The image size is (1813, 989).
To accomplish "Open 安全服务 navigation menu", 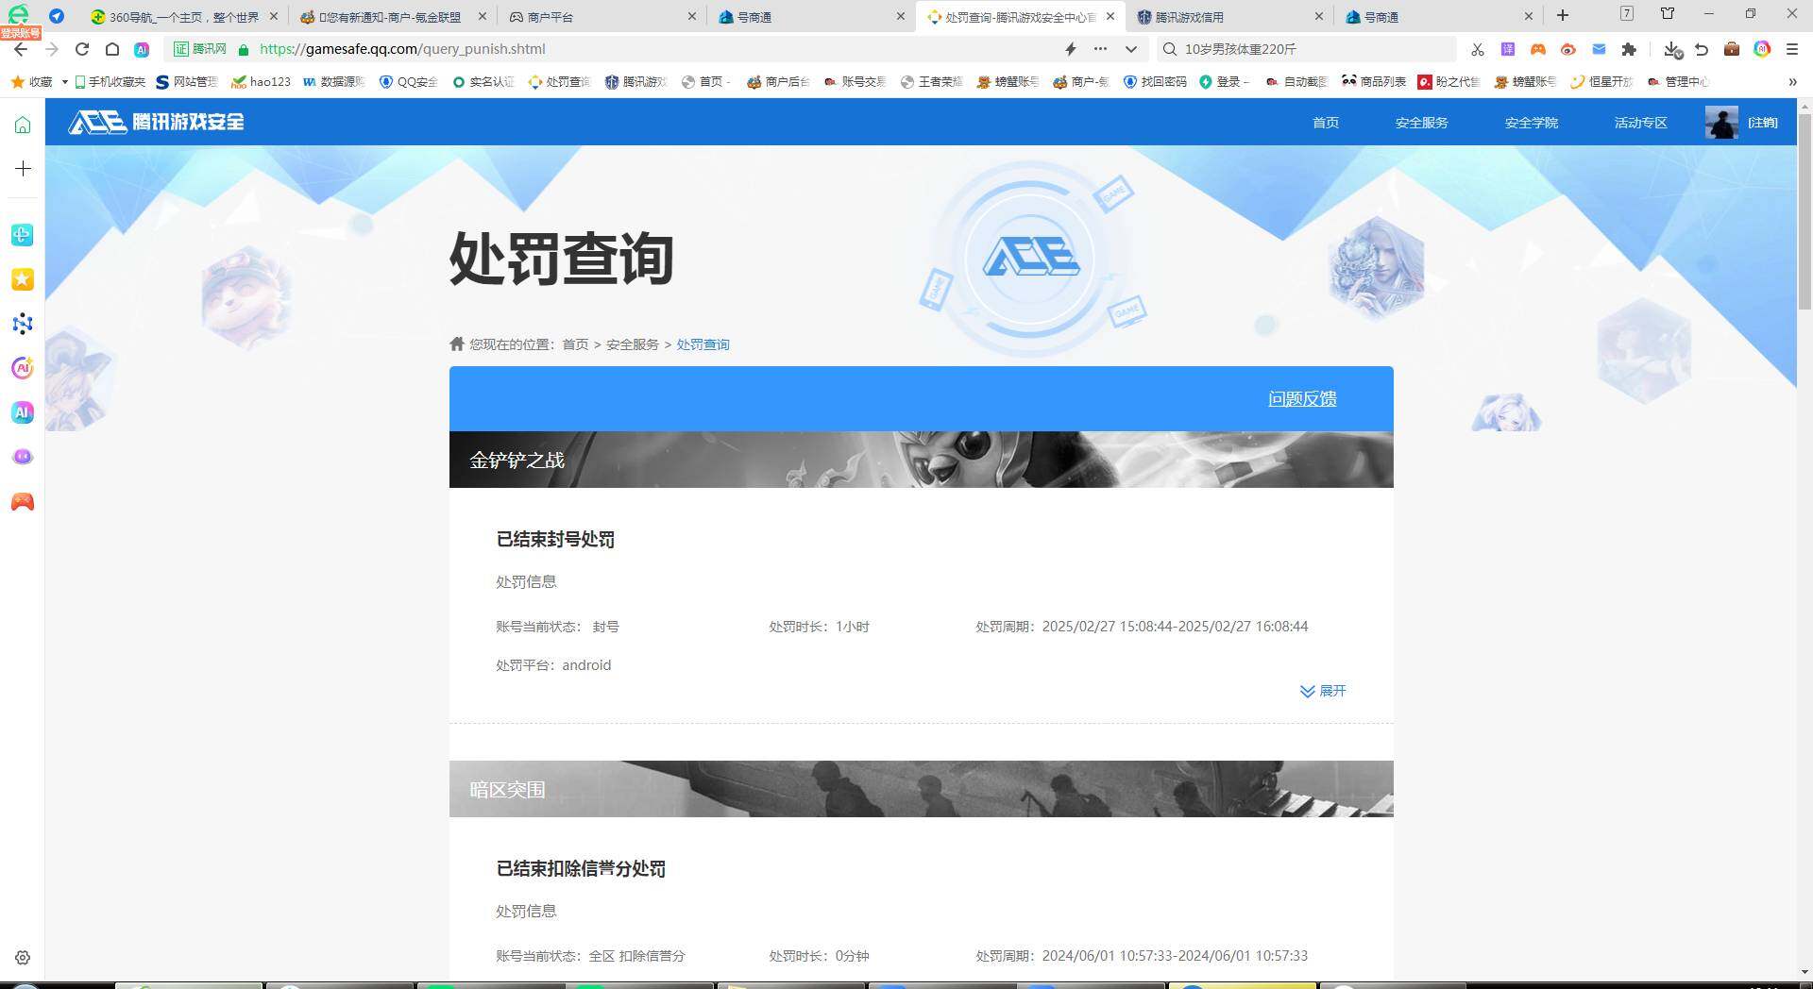I will [1421, 123].
